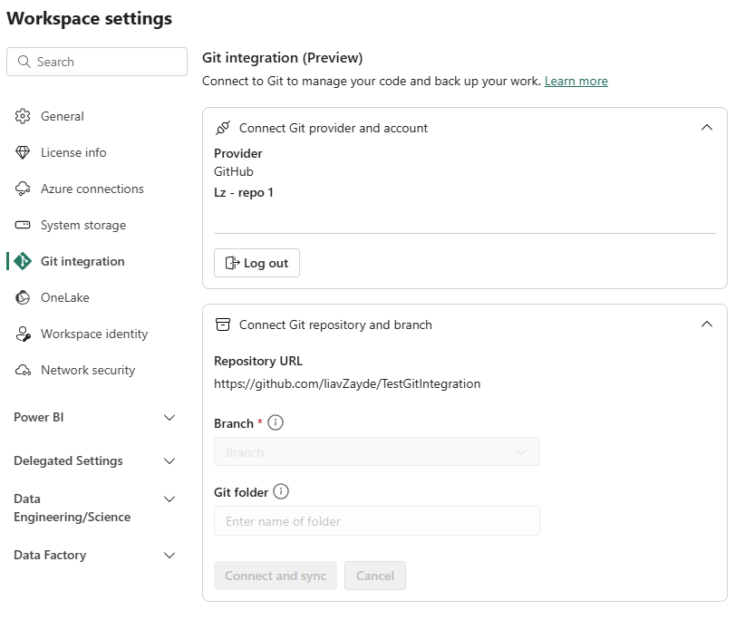Viewport: 745px width, 620px height.
Task: Collapse the Connect Git provider and account panel
Action: coord(707,128)
